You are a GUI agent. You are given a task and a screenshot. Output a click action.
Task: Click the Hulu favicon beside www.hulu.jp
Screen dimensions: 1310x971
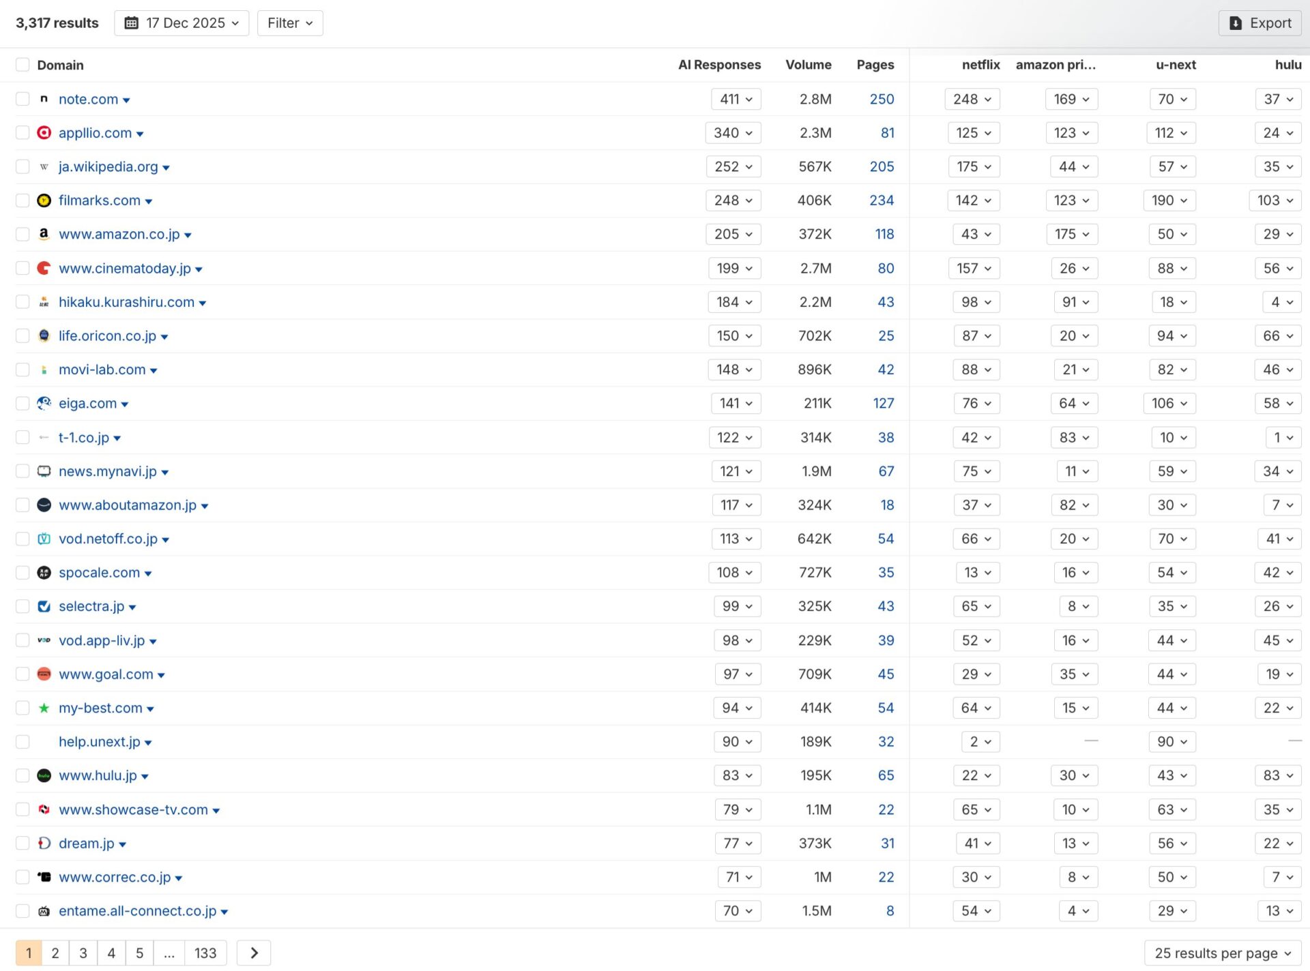[x=44, y=775]
